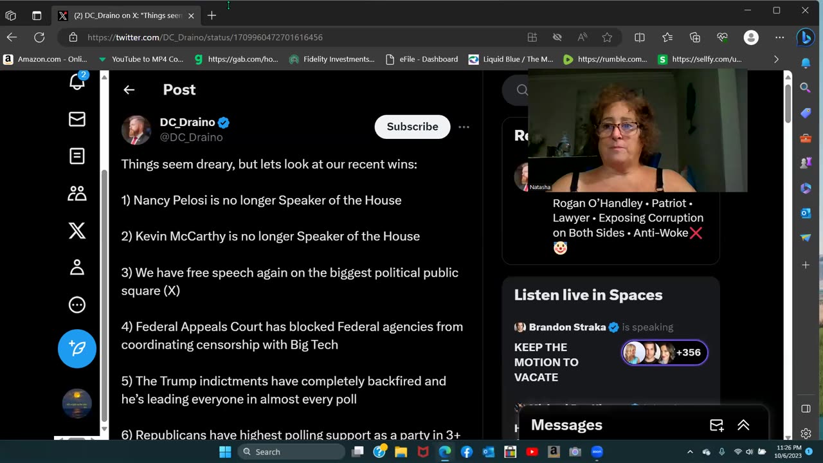
Task: Expand the Messages drawer chevrons
Action: click(x=743, y=425)
